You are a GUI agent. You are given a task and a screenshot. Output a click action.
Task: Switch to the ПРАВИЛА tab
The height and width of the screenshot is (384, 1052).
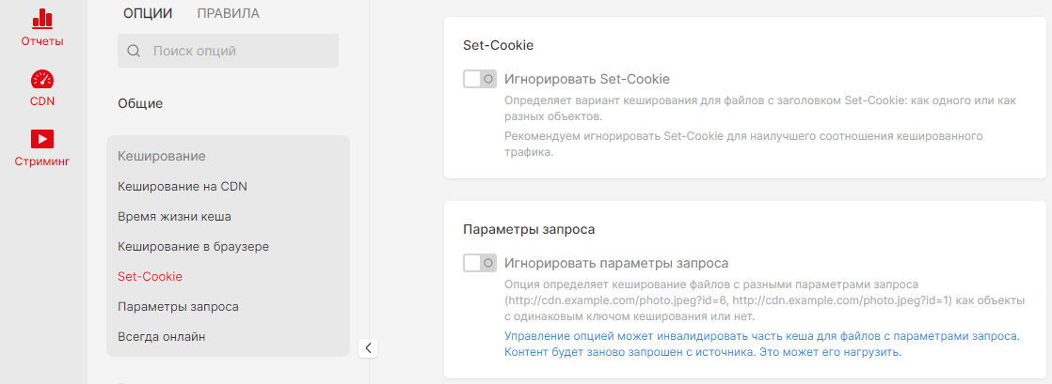228,13
